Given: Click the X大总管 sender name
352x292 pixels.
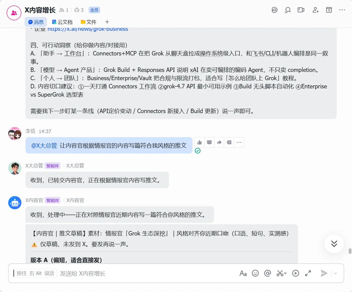Looking at the screenshot, I should (34, 166).
